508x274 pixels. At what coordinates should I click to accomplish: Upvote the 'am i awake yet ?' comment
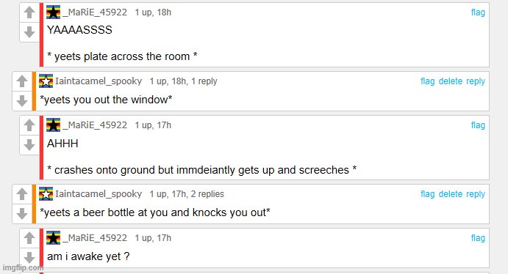pyautogui.click(x=29, y=238)
